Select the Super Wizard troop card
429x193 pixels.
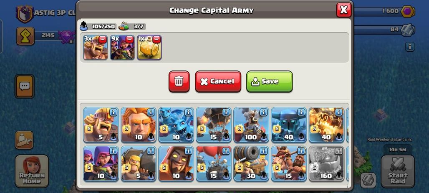pos(176,163)
